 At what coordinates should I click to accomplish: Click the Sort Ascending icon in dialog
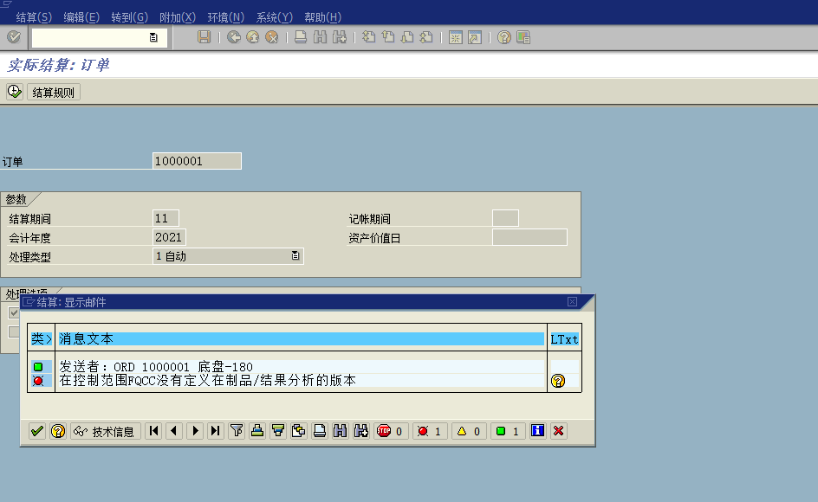click(257, 430)
